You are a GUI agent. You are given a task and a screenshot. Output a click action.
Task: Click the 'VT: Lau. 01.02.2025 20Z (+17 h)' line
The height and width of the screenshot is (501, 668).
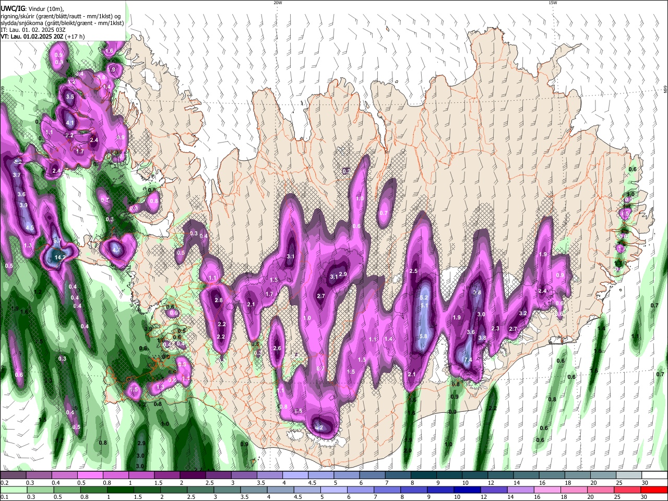(x=43, y=37)
